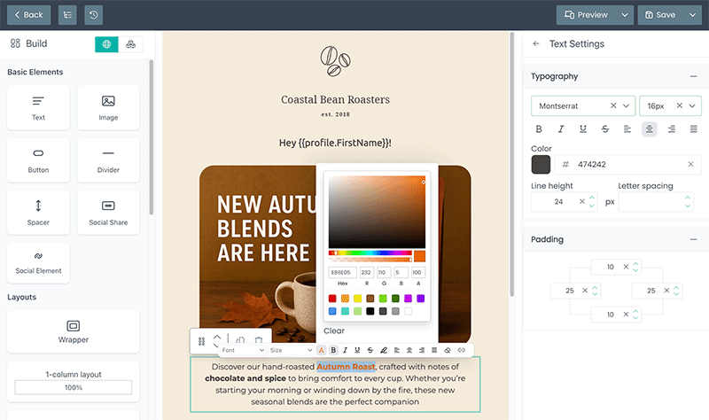Click Clear in the color picker
This screenshot has height=420, width=709.
click(x=334, y=331)
